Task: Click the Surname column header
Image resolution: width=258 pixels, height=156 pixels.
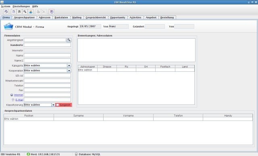Action: pyautogui.click(x=79, y=116)
